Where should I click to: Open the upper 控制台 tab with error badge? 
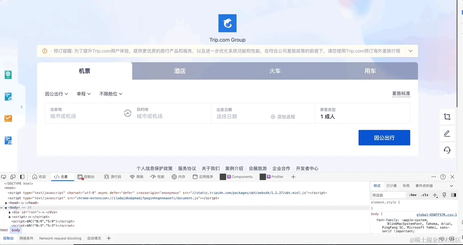[x=86, y=177]
